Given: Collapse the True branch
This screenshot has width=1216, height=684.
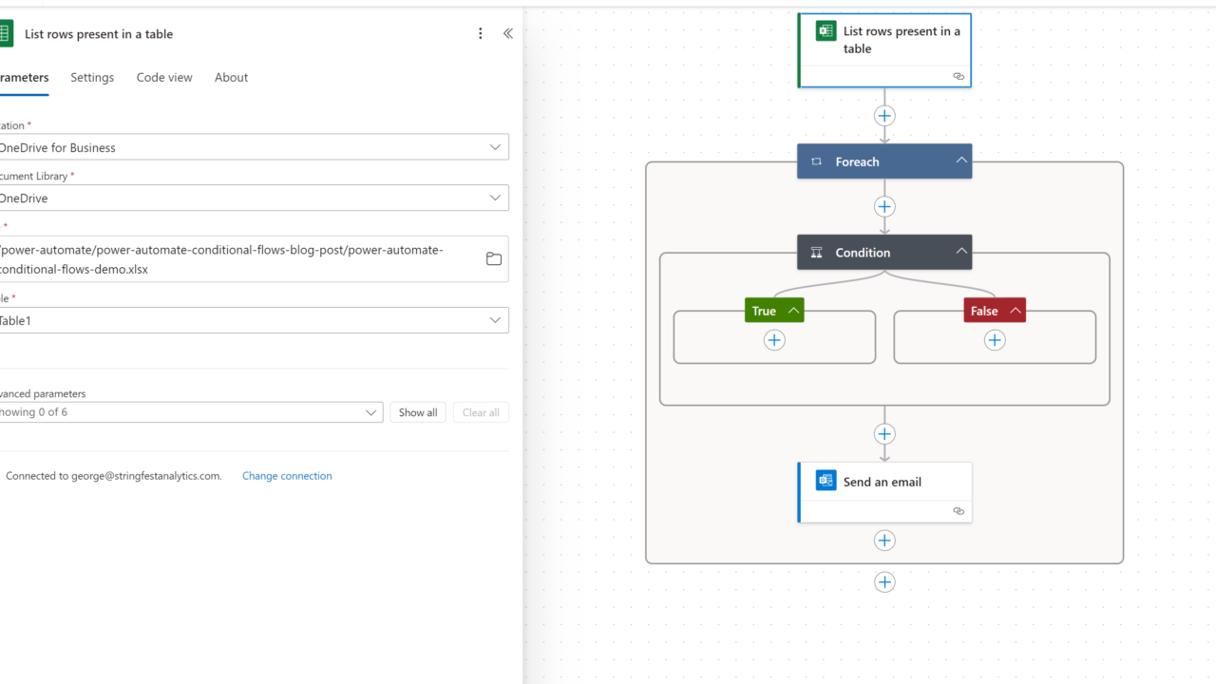Looking at the screenshot, I should pyautogui.click(x=793, y=311).
